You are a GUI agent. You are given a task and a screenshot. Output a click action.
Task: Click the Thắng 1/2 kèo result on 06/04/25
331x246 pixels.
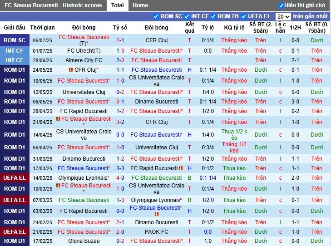(234, 147)
